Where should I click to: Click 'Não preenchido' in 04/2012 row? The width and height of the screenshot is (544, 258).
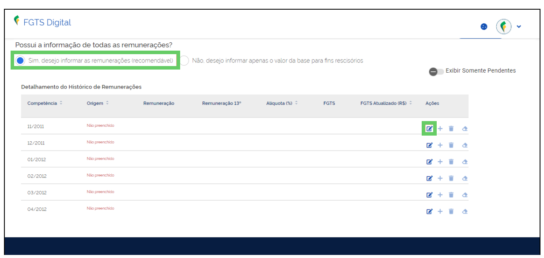pyautogui.click(x=100, y=208)
